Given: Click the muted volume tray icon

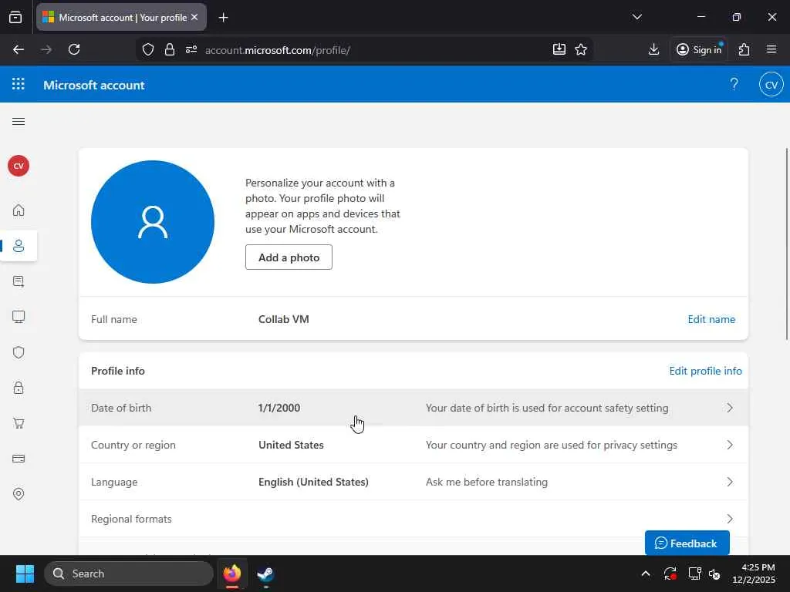Looking at the screenshot, I should tap(714, 573).
